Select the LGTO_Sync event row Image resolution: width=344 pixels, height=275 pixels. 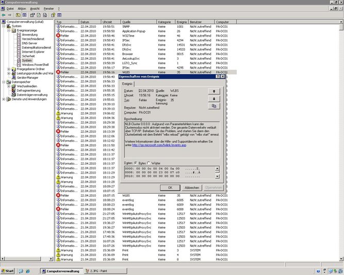coord(145,63)
